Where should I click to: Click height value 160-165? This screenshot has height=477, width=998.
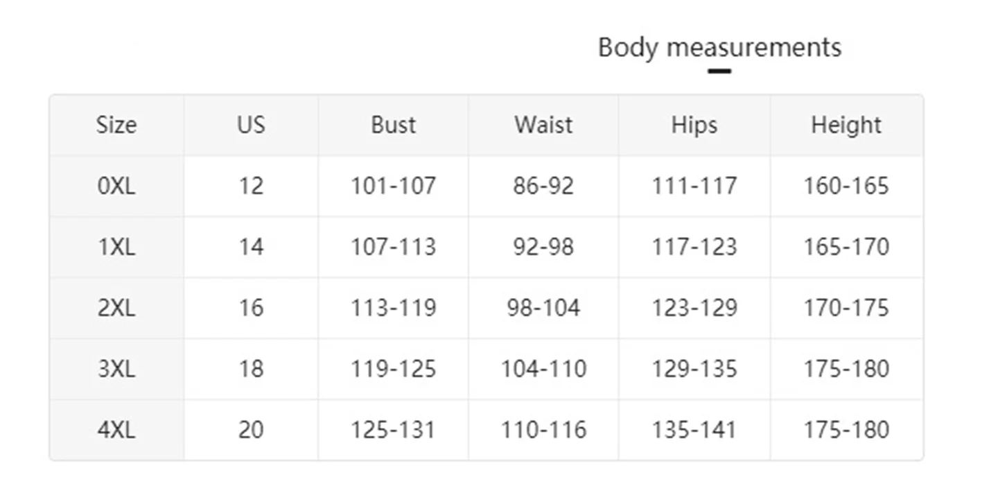pos(846,186)
